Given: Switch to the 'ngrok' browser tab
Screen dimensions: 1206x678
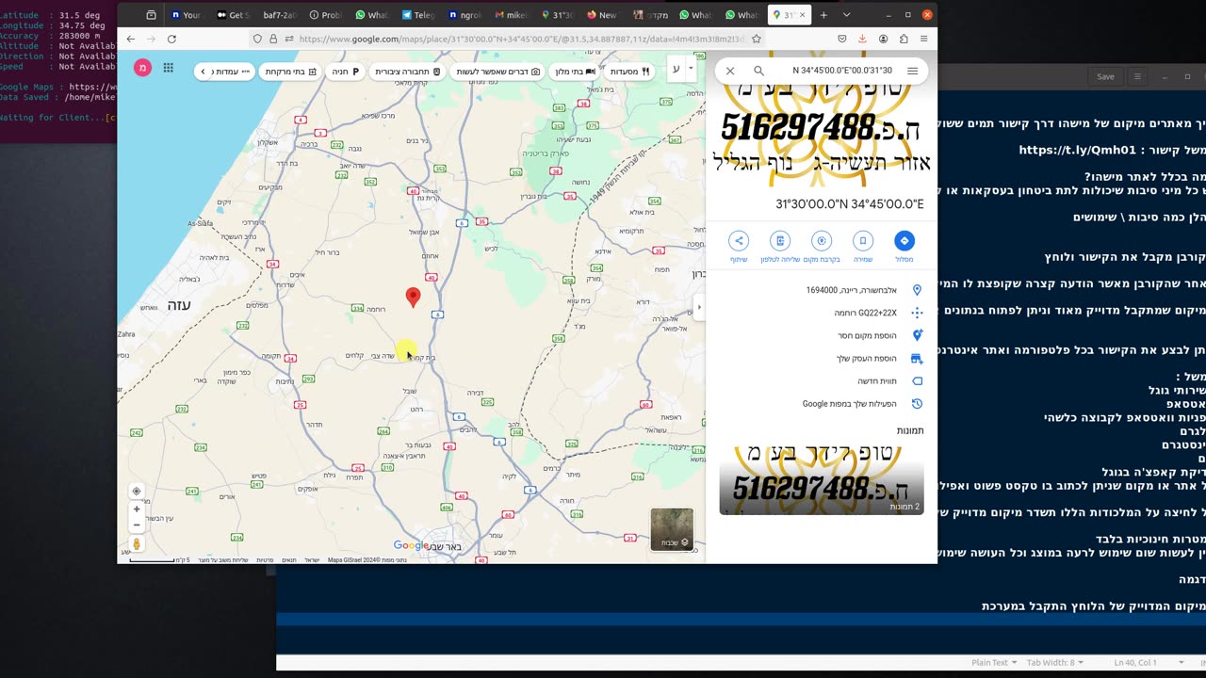Looking at the screenshot, I should (464, 15).
